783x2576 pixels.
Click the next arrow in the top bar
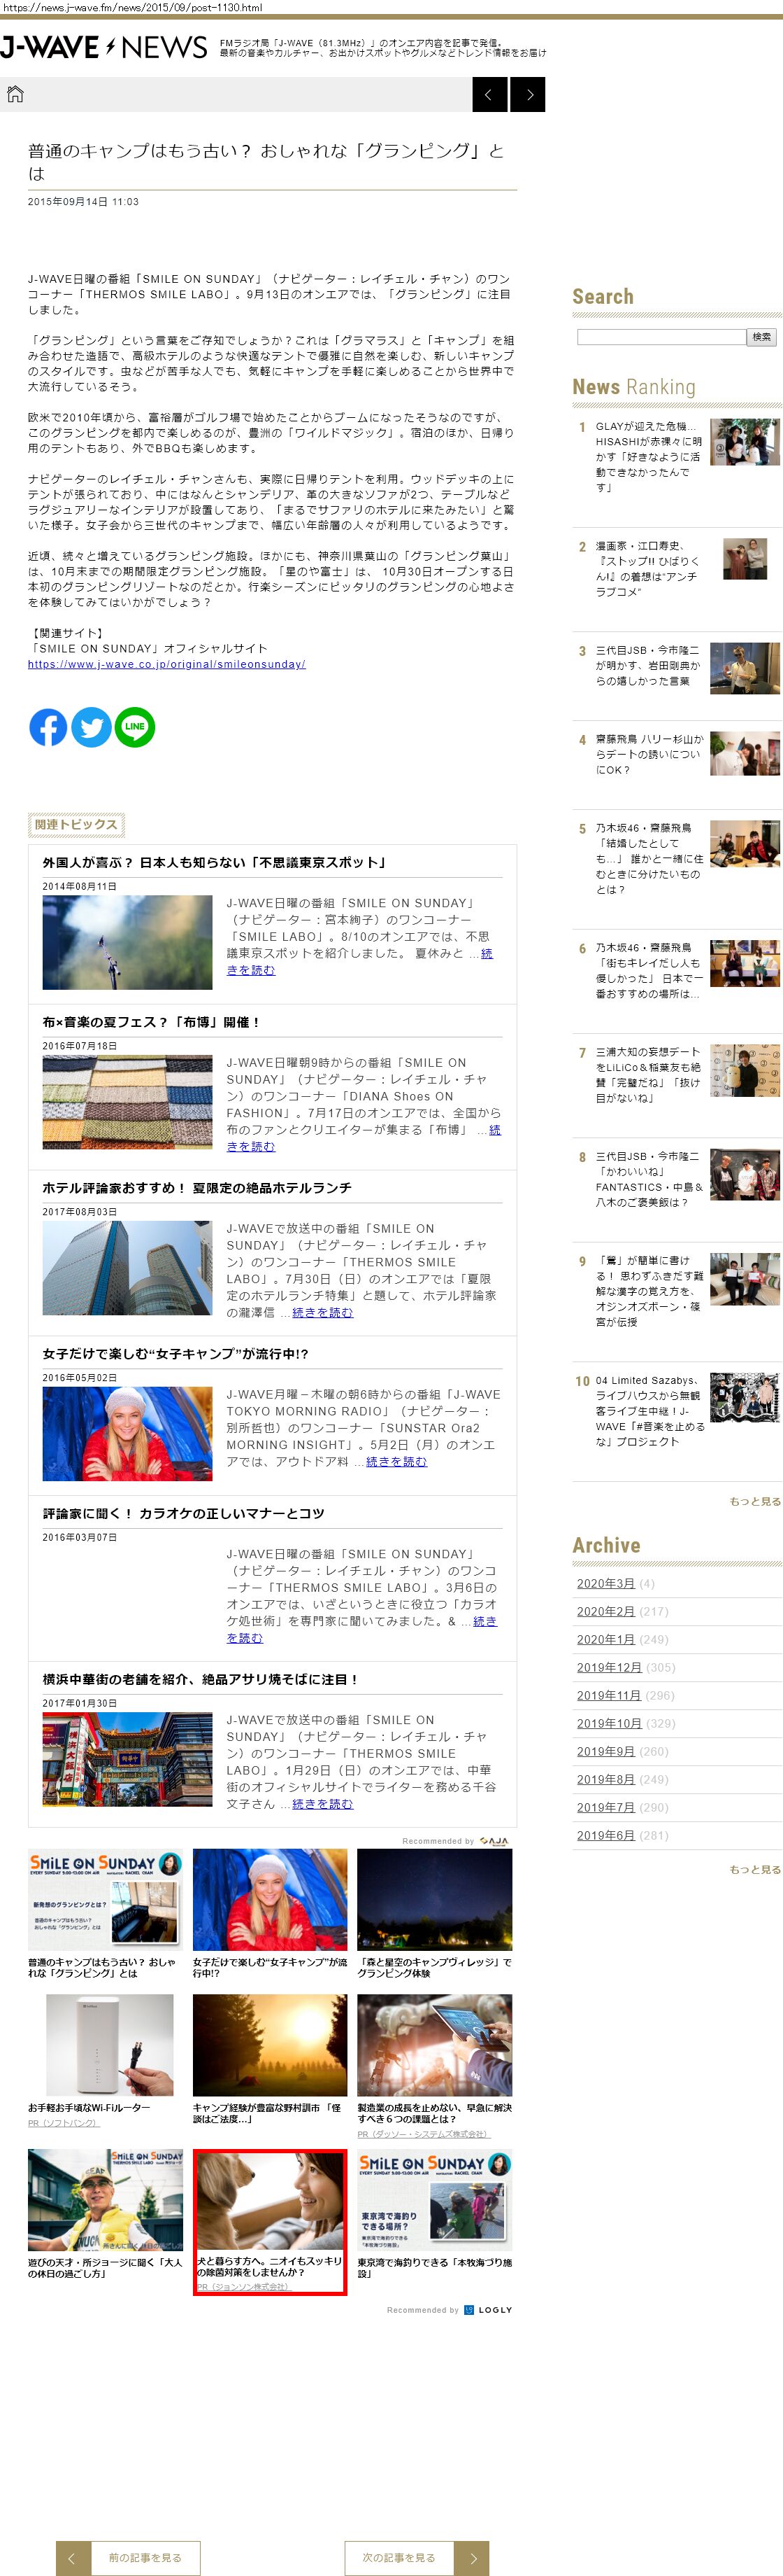pos(529,95)
